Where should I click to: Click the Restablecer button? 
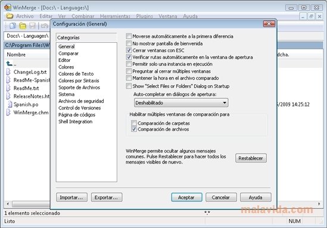click(x=251, y=158)
